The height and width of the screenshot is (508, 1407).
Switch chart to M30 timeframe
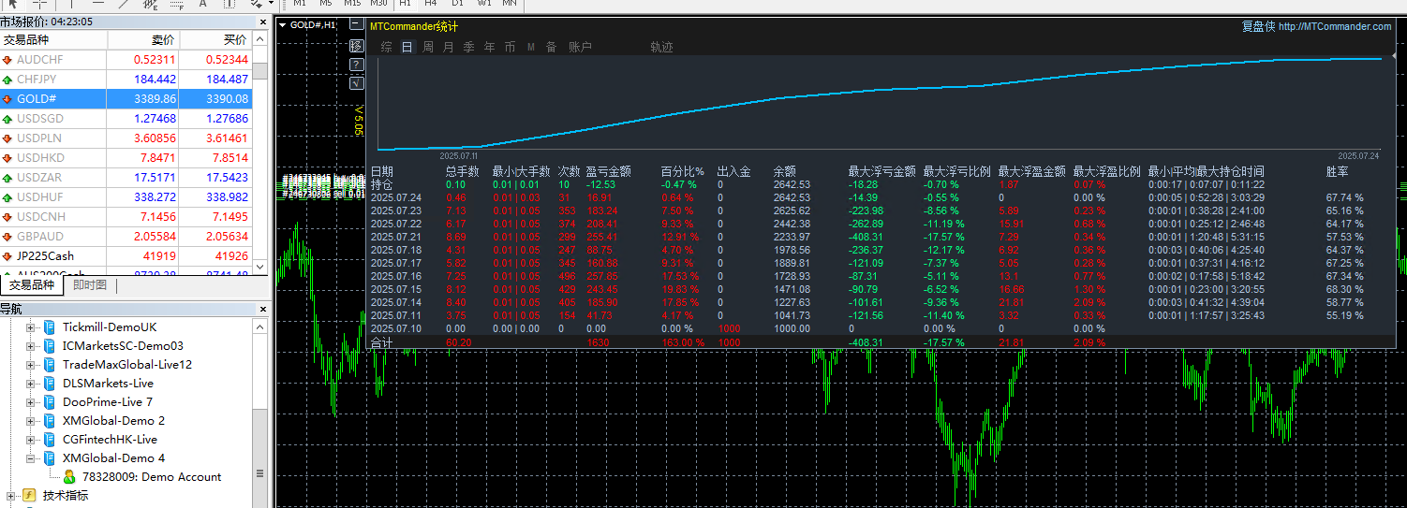(378, 4)
